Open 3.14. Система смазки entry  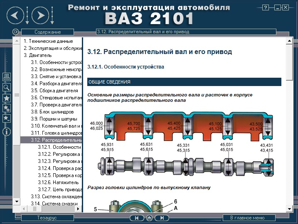click(x=54, y=204)
